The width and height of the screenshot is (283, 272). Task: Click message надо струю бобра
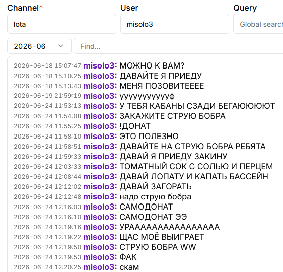pyautogui.click(x=156, y=197)
